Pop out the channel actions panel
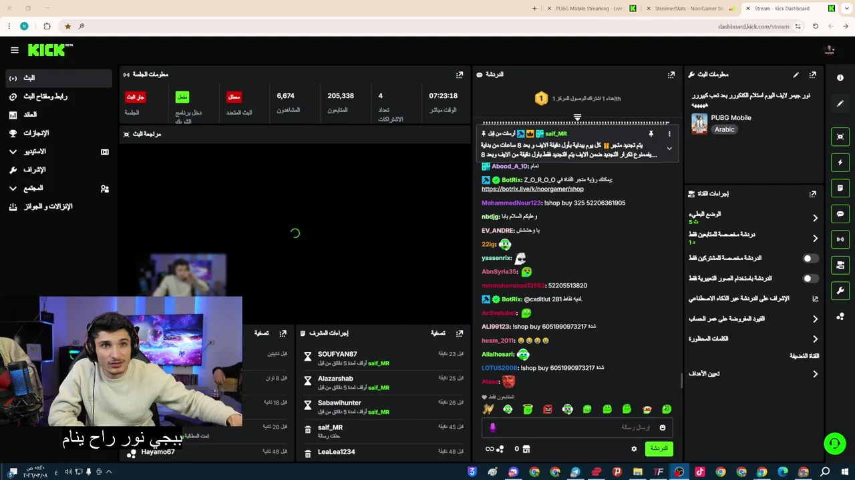 point(812,194)
